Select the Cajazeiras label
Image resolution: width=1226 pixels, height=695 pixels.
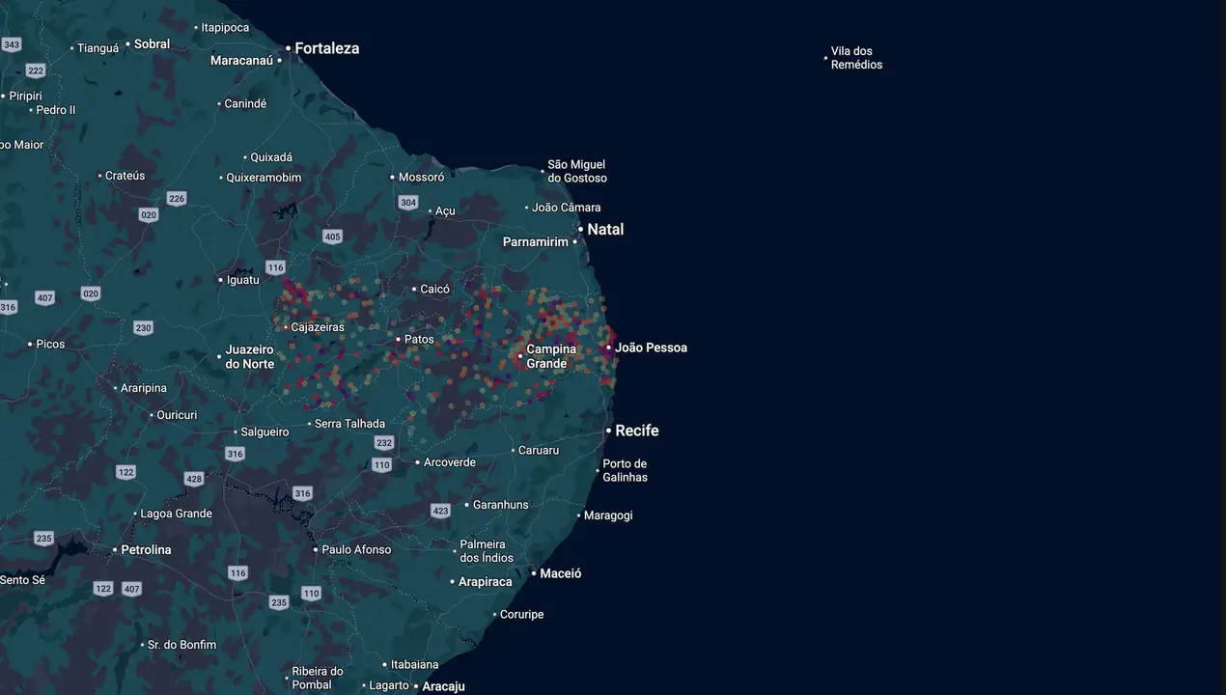click(x=318, y=328)
